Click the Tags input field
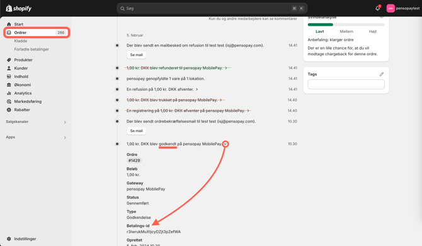The image size is (422, 246). coord(346,84)
